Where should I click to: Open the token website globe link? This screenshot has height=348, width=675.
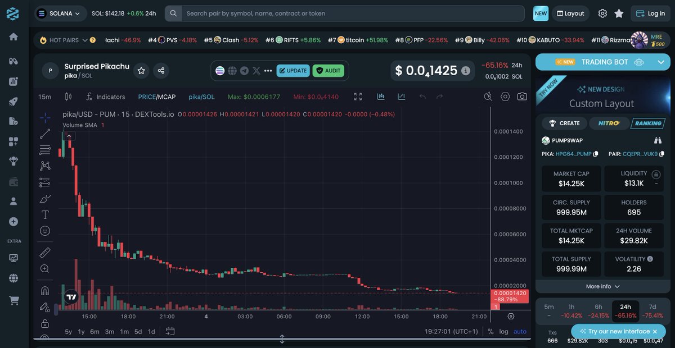232,71
